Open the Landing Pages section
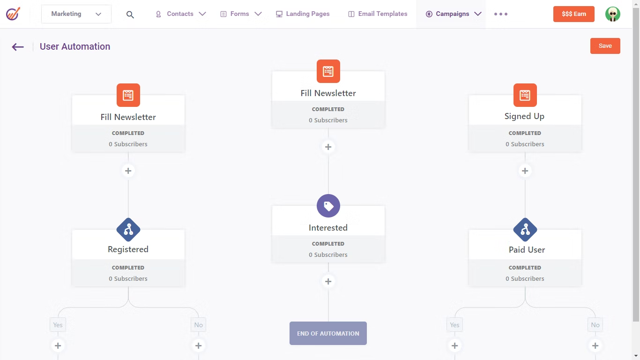Screen dimensions: 640x360 [x=303, y=14]
